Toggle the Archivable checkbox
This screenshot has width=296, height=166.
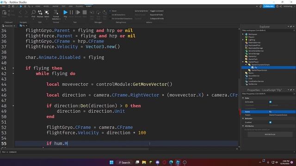tap(270, 102)
